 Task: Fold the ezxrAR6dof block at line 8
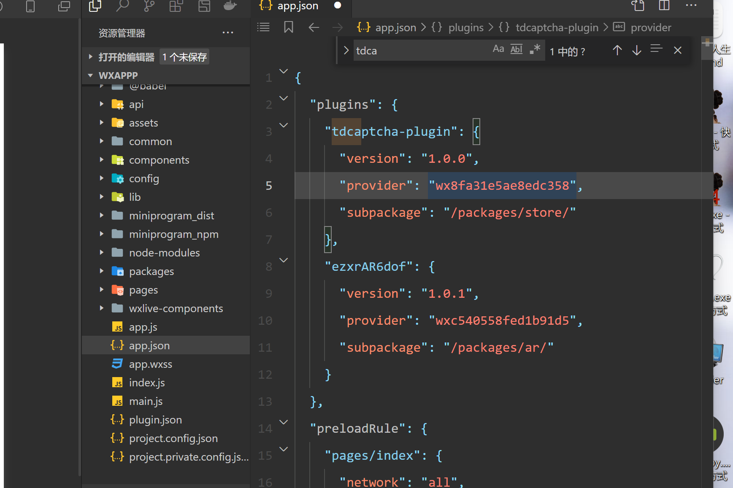284,260
